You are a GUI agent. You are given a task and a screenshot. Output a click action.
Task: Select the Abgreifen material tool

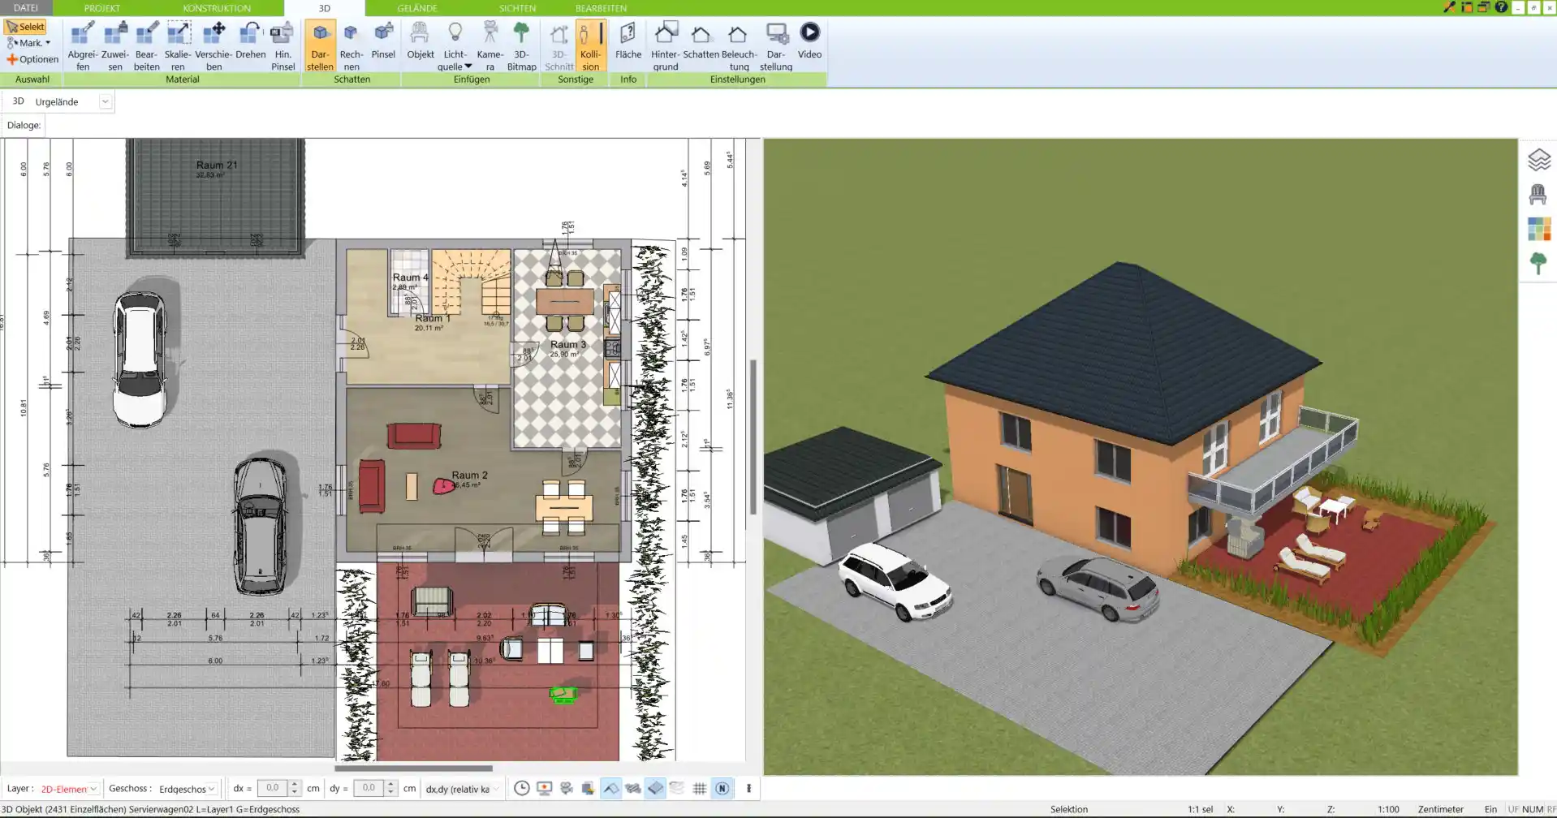click(x=82, y=46)
